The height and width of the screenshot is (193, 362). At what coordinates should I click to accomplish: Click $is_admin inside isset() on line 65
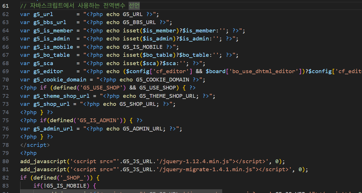(x=158, y=38)
